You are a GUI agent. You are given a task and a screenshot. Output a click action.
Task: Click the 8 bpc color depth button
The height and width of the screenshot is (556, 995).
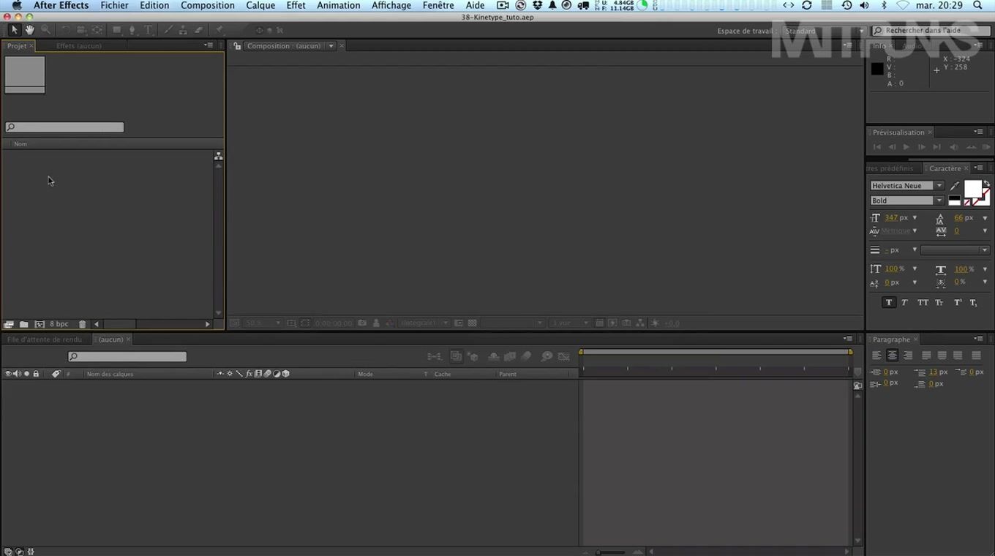[59, 324]
